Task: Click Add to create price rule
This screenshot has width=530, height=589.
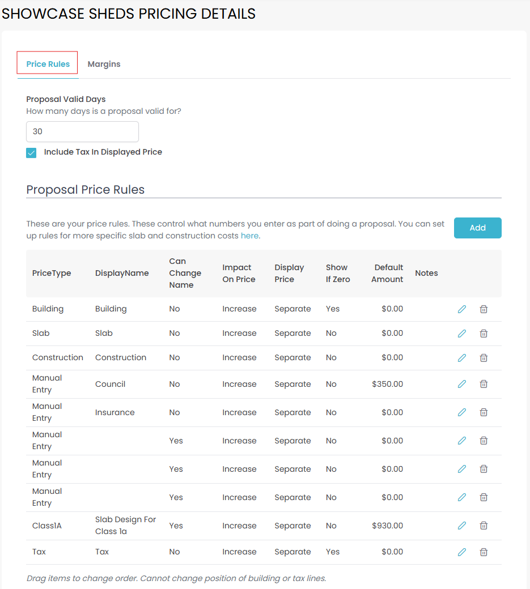Action: tap(477, 228)
